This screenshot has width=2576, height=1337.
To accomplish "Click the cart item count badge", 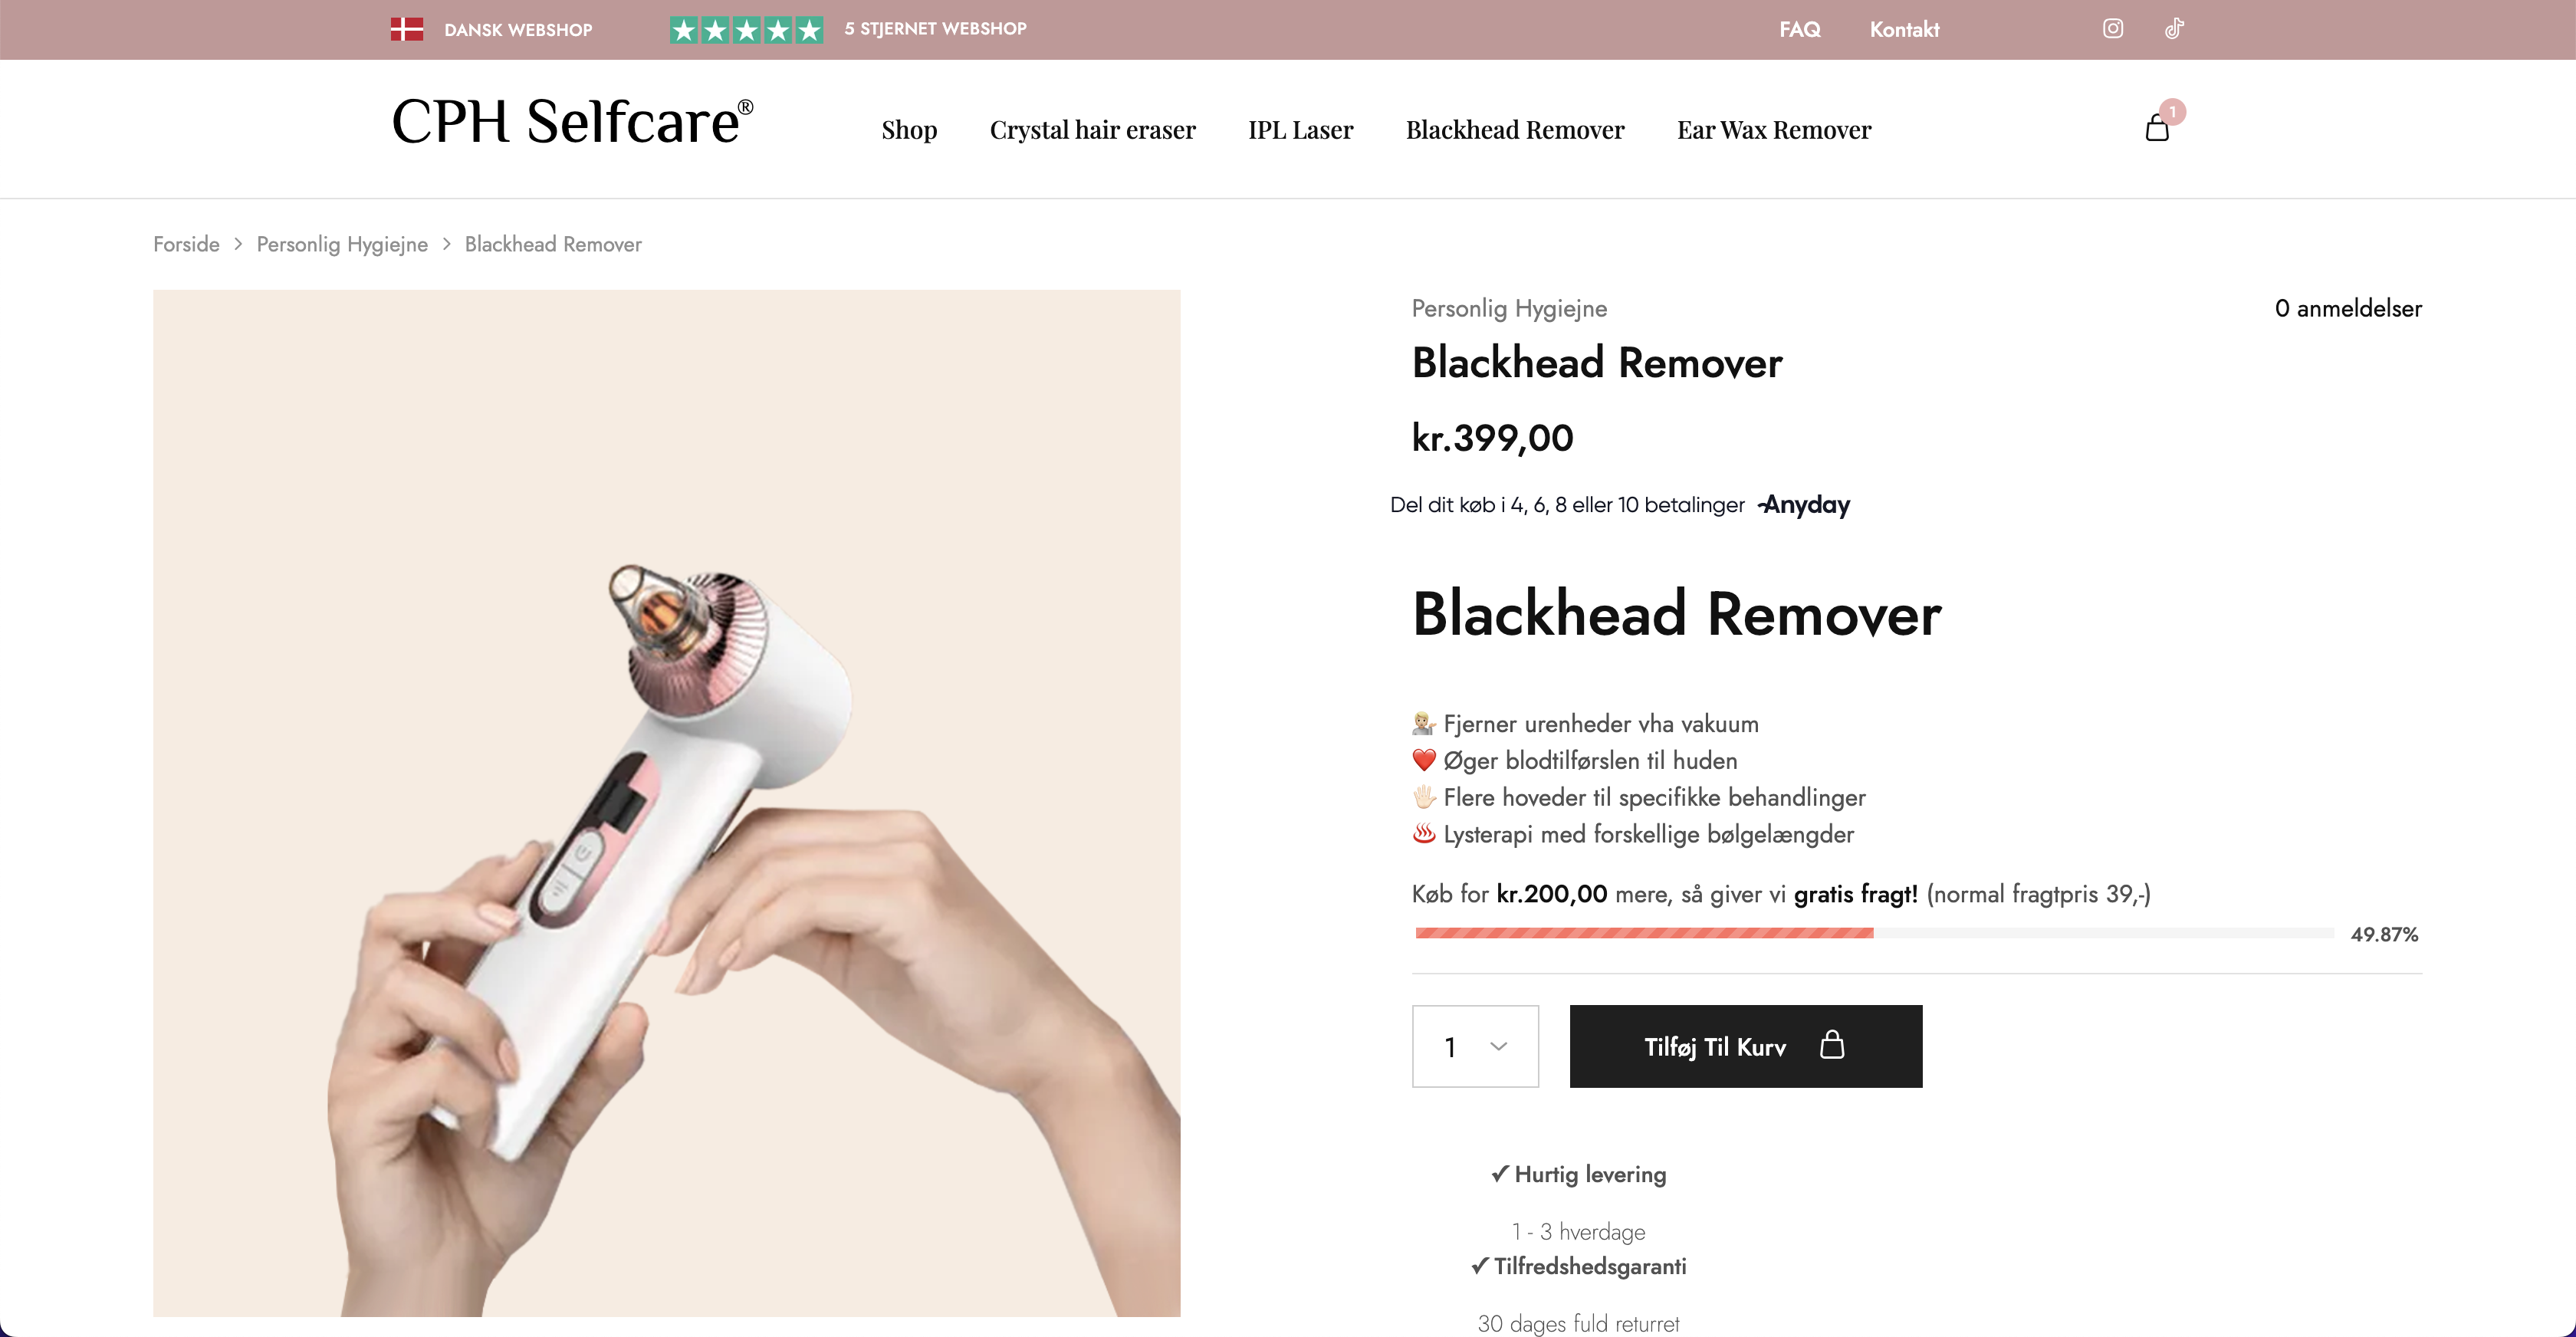I will tap(2172, 112).
